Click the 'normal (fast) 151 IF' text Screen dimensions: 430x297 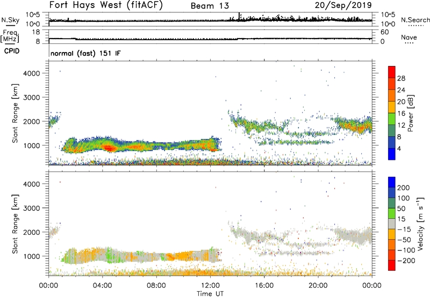coord(85,53)
